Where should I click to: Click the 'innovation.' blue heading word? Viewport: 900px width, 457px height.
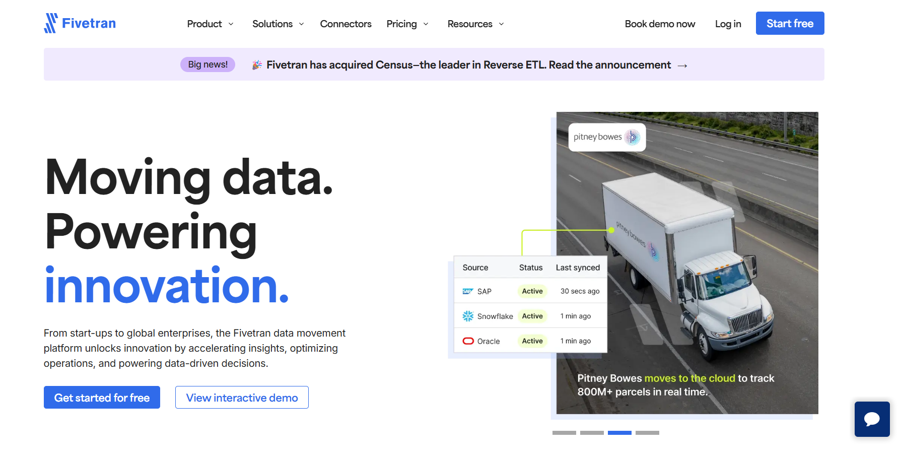pyautogui.click(x=167, y=286)
